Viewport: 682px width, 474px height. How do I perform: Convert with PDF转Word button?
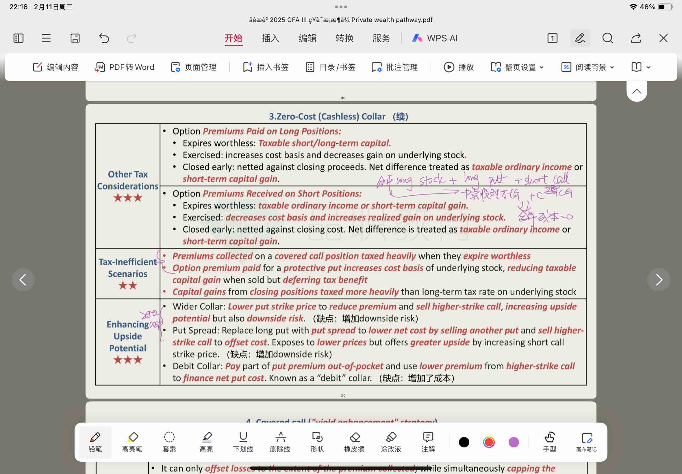pyautogui.click(x=124, y=67)
